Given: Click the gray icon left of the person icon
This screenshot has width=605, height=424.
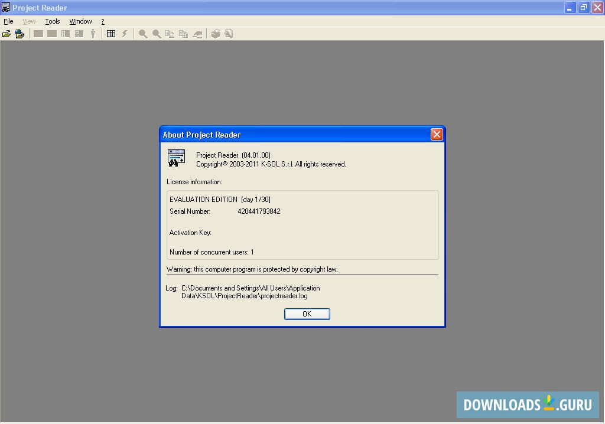Looking at the screenshot, I should 79,34.
